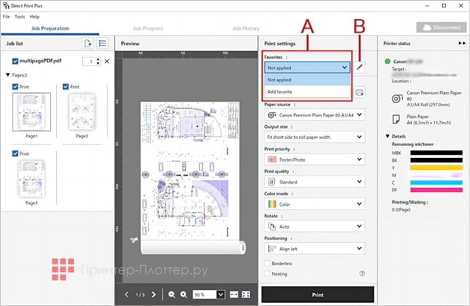The width and height of the screenshot is (470, 306).
Task: Remove multipagePDF.pdf with the X icon
Action: pyautogui.click(x=107, y=61)
